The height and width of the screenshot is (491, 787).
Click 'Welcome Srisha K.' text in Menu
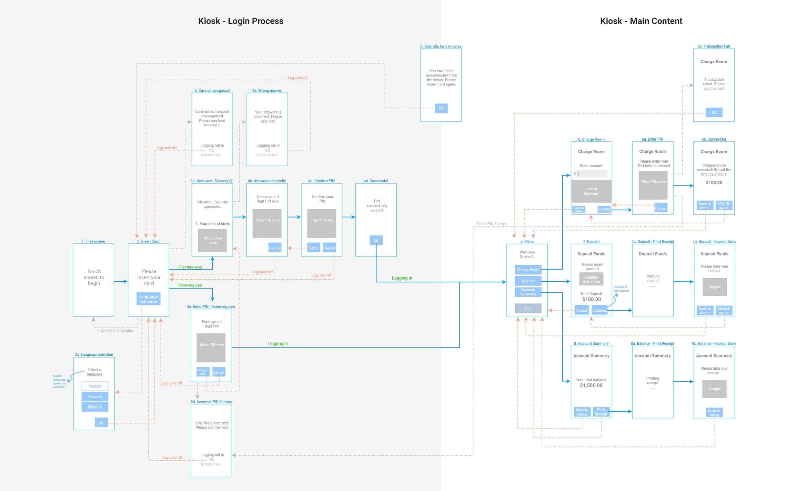[x=527, y=254]
